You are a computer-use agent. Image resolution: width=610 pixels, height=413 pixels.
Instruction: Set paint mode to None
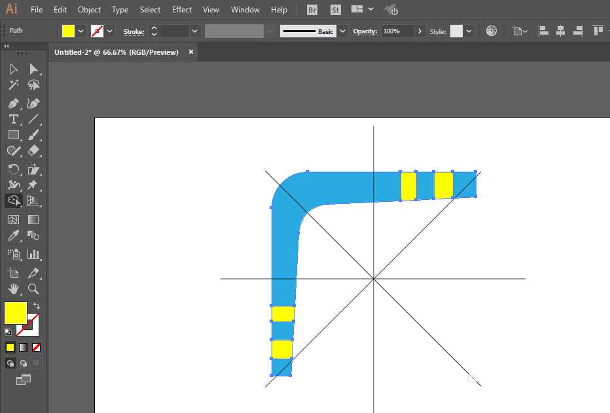37,347
